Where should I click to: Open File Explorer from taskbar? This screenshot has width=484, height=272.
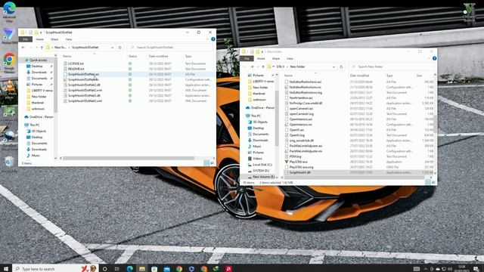pyautogui.click(x=142, y=269)
